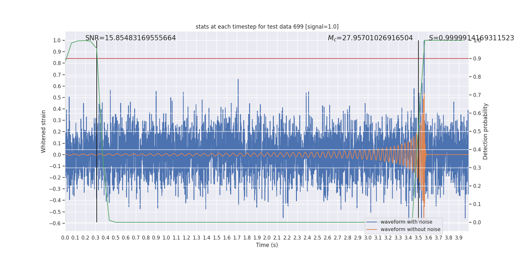Click the x-axis tick label 2.5
Viewport: 521px width, 260px height.
(x=317, y=238)
